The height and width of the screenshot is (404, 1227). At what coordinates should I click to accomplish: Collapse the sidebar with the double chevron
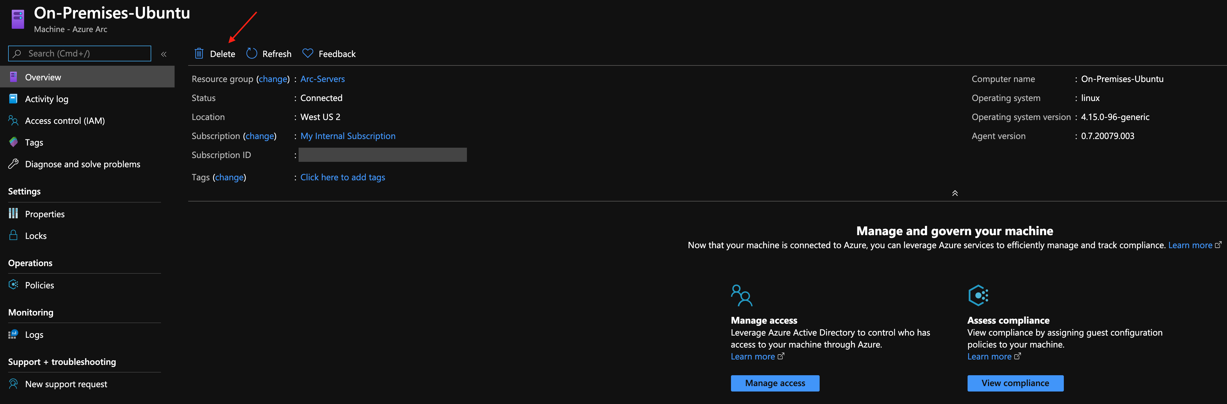coord(164,54)
